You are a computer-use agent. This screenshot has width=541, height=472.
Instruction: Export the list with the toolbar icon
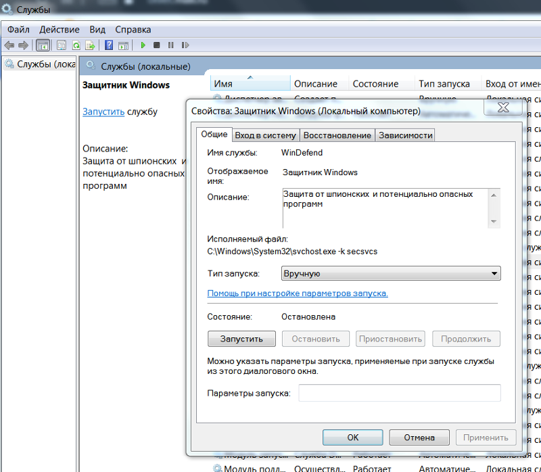(x=90, y=45)
